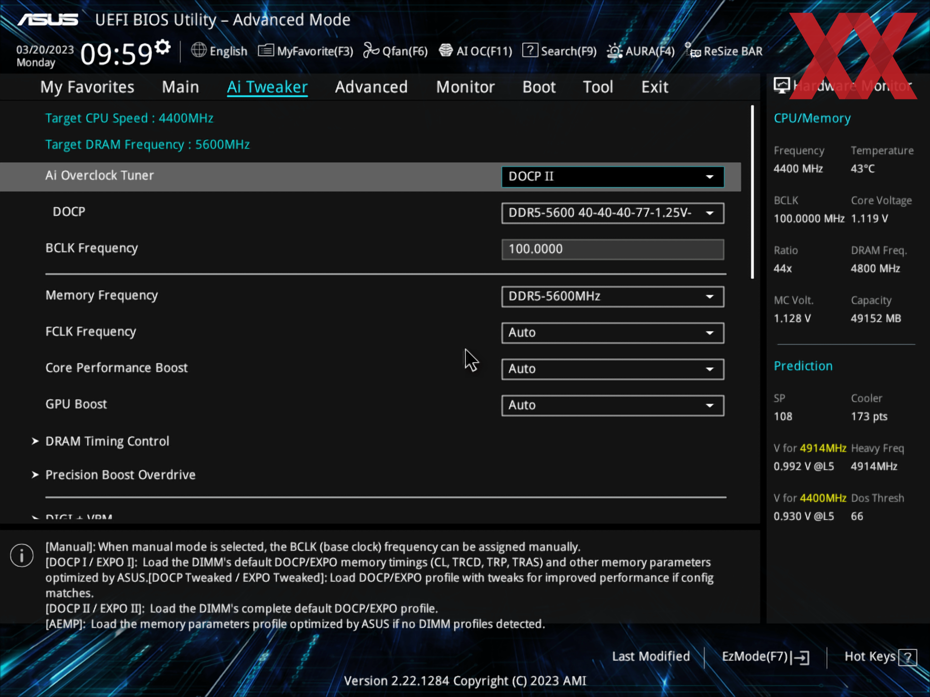
Task: Click the English language label
Action: tap(228, 51)
